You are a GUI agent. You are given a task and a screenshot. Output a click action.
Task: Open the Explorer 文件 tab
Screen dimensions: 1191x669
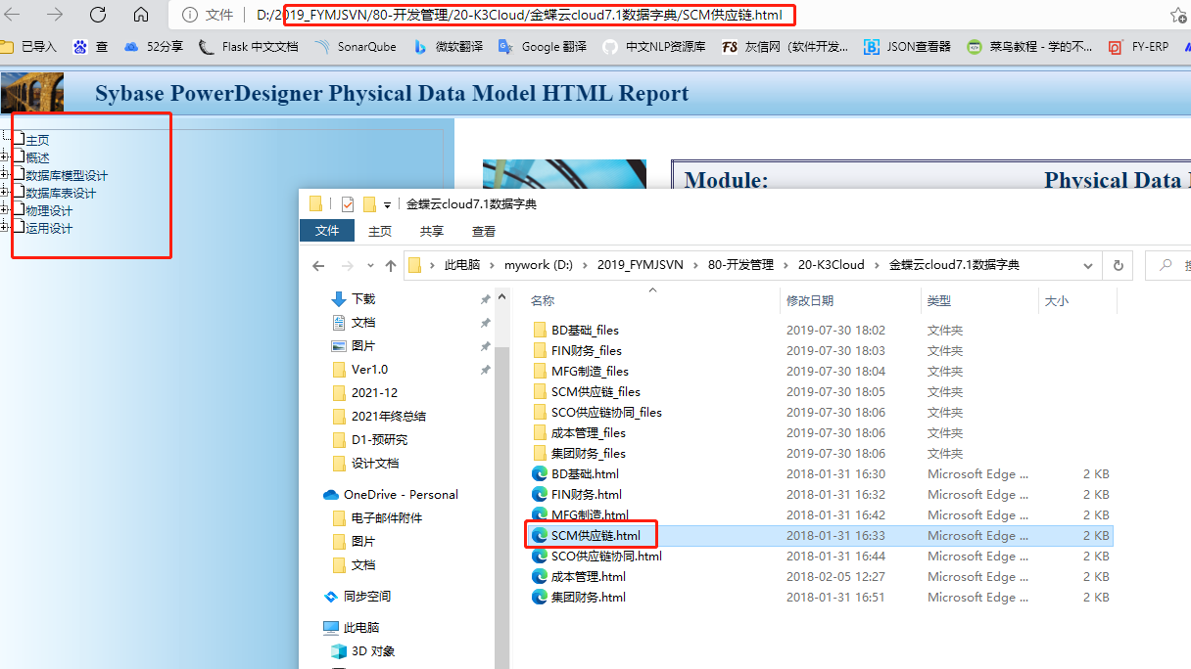[x=327, y=231]
